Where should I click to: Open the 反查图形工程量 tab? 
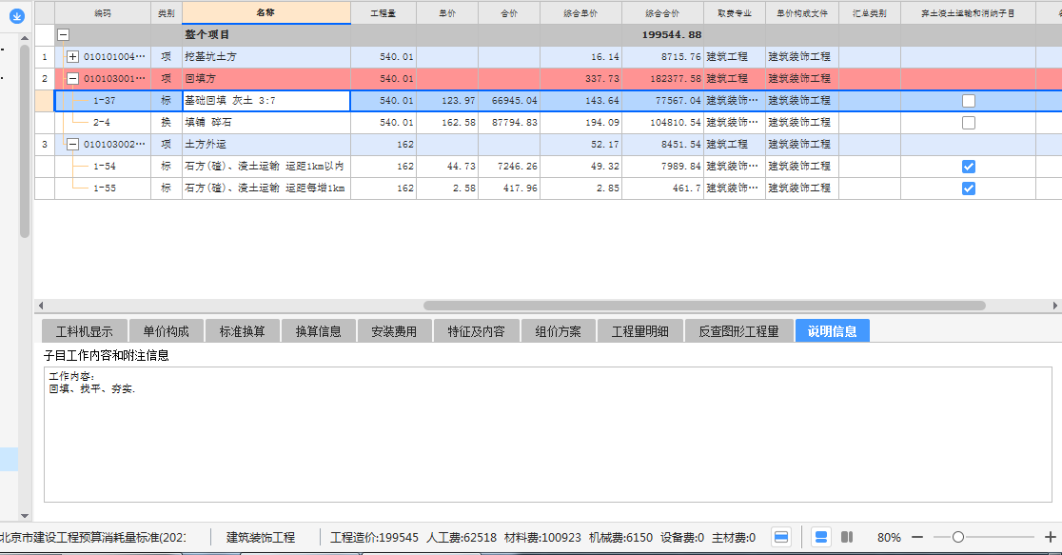tap(739, 331)
